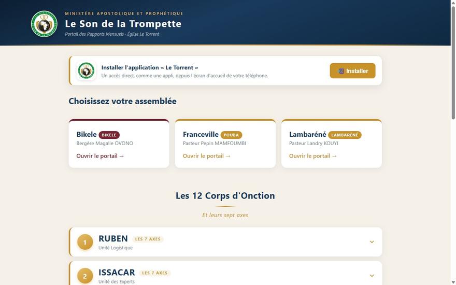This screenshot has width=456, height=285.
Task: Click the number 1 badge for RUBEN
Action: (x=85, y=242)
